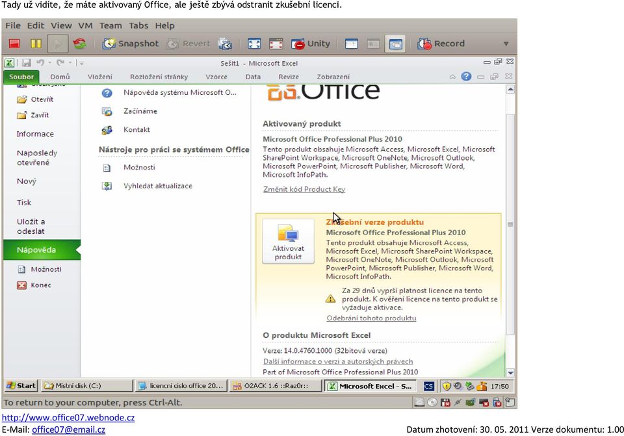Open the Data ribbon tab
The image size is (624, 436).
tap(253, 77)
